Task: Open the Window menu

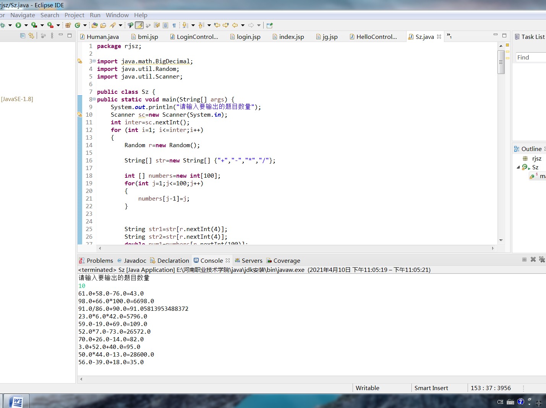Action: (117, 15)
